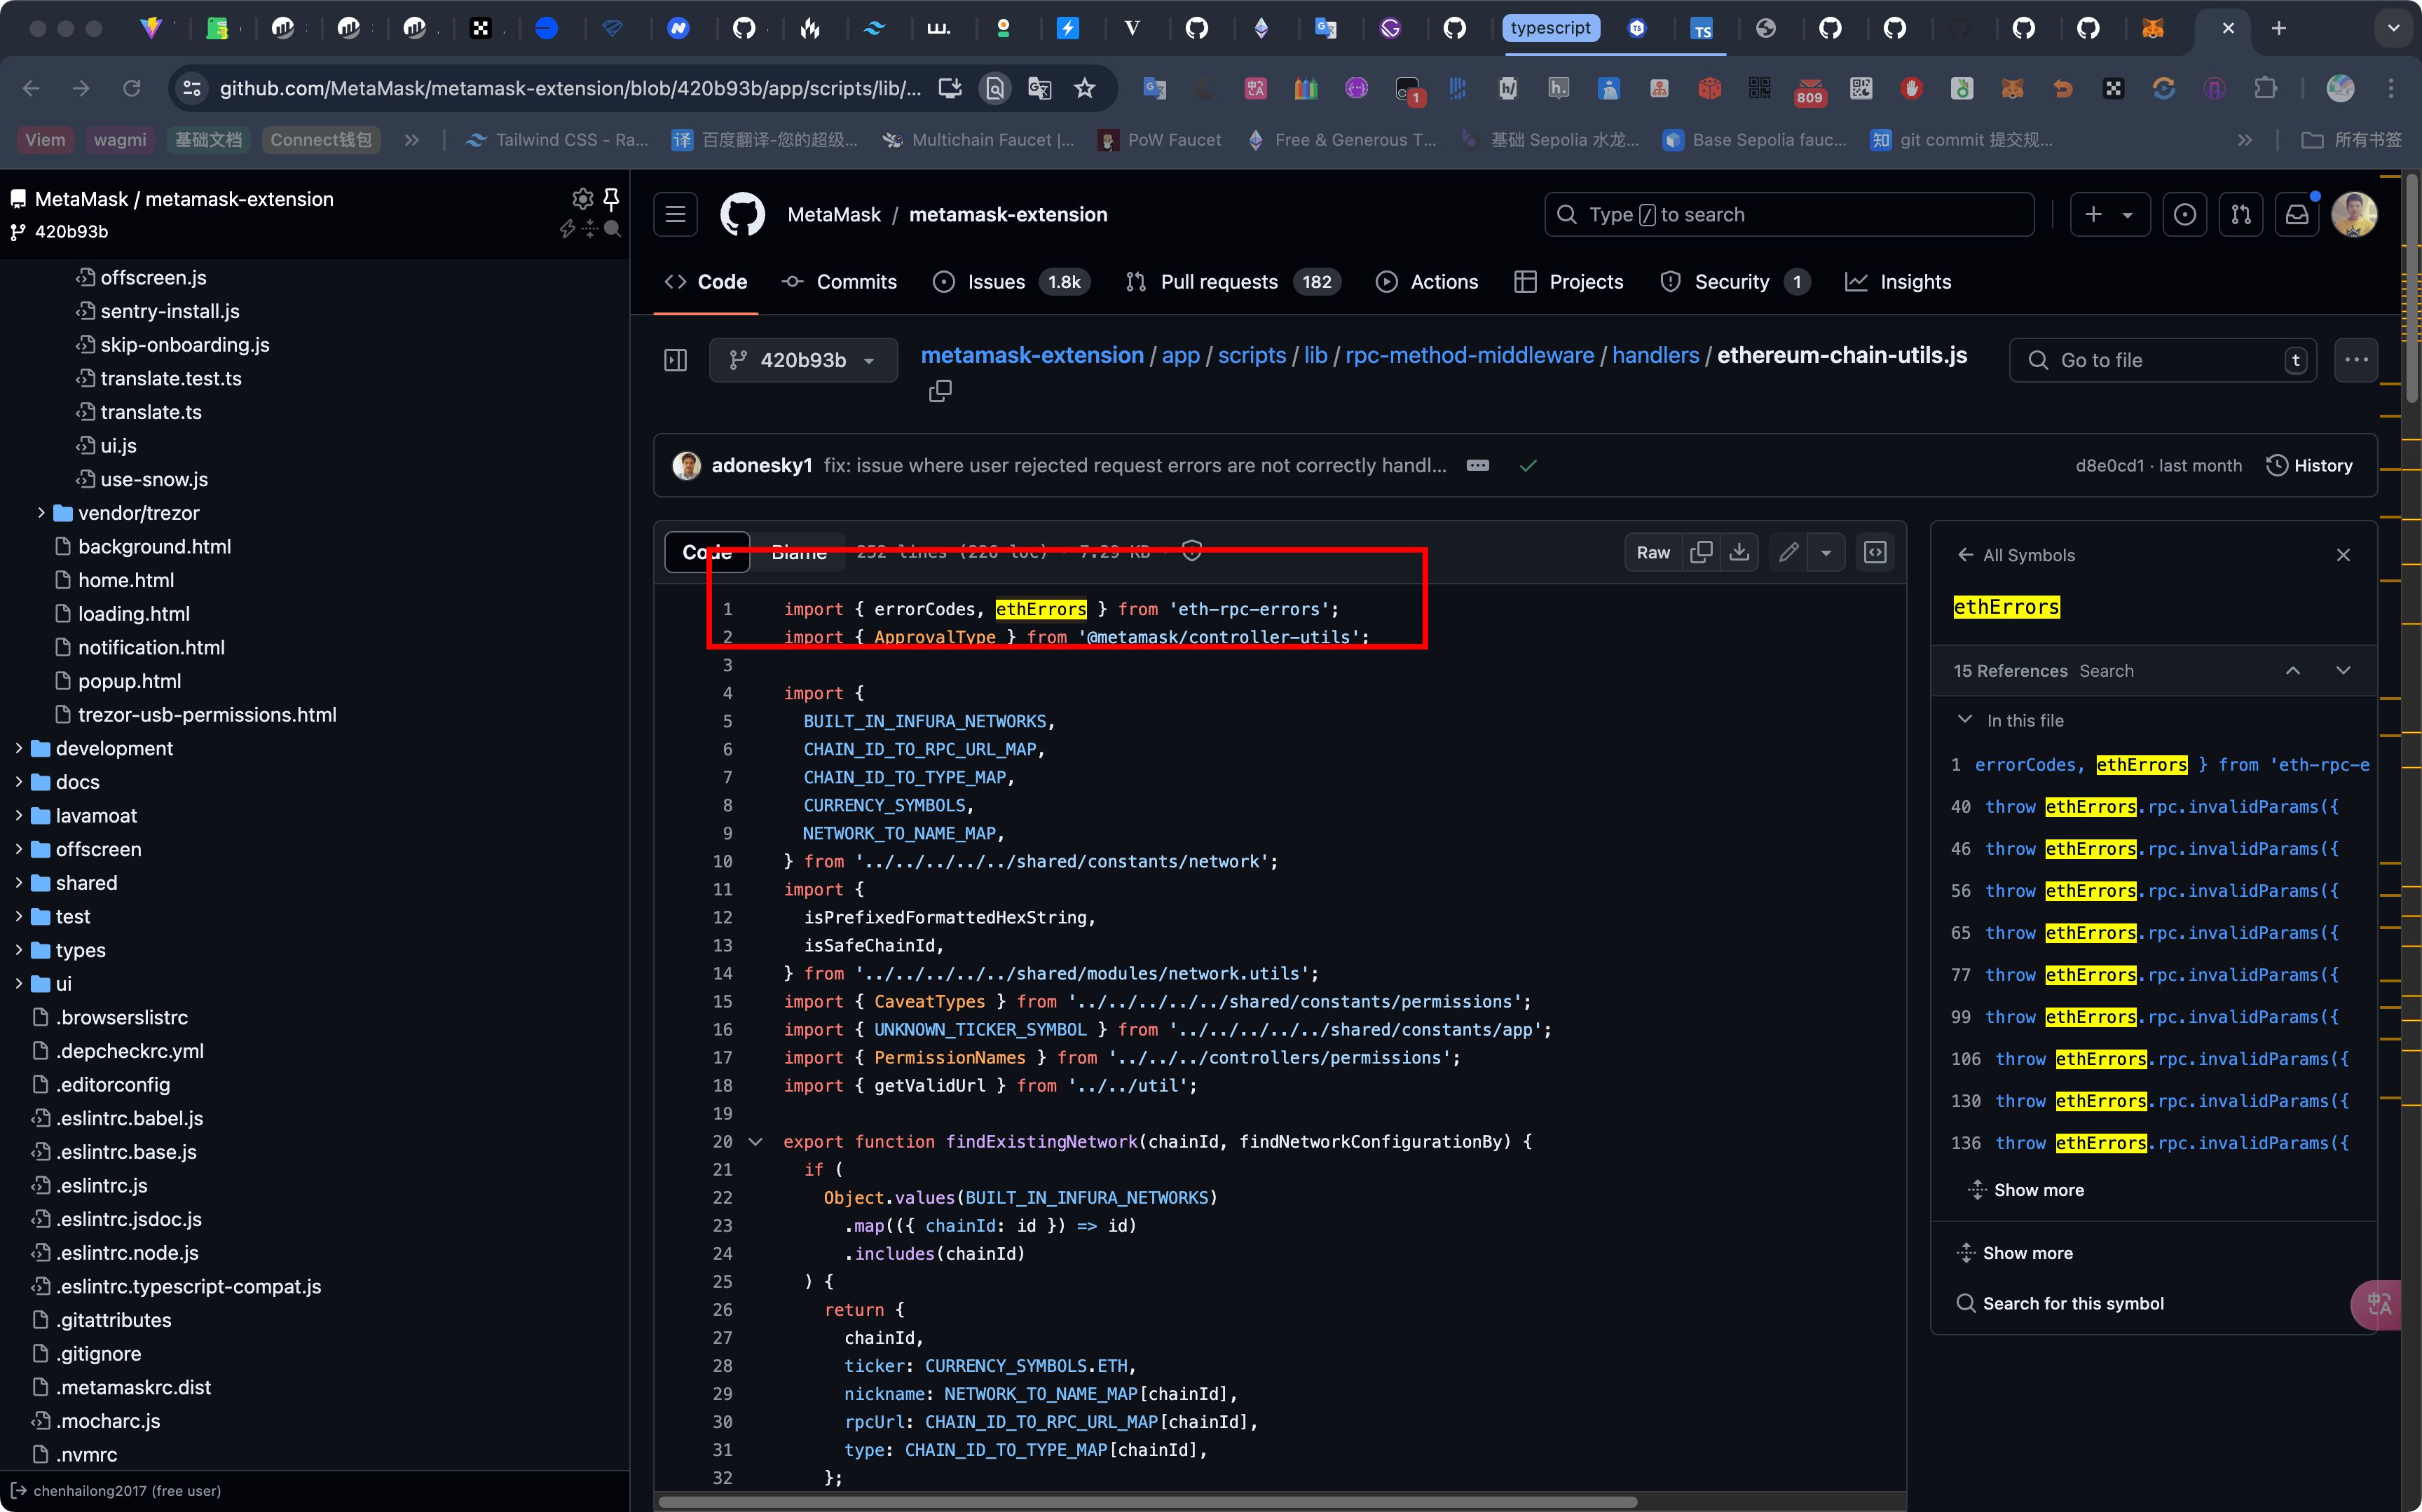Click the Raw button
2422x1512 pixels.
pyautogui.click(x=1653, y=553)
